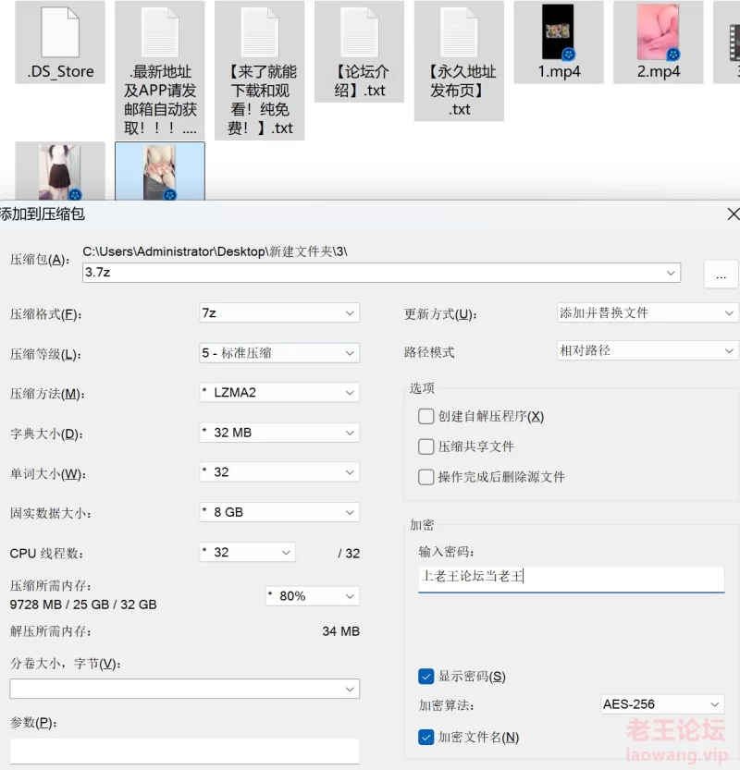740x770 pixels.
Task: Select the 【论坛介绍】.txt file icon
Action: (x=359, y=32)
